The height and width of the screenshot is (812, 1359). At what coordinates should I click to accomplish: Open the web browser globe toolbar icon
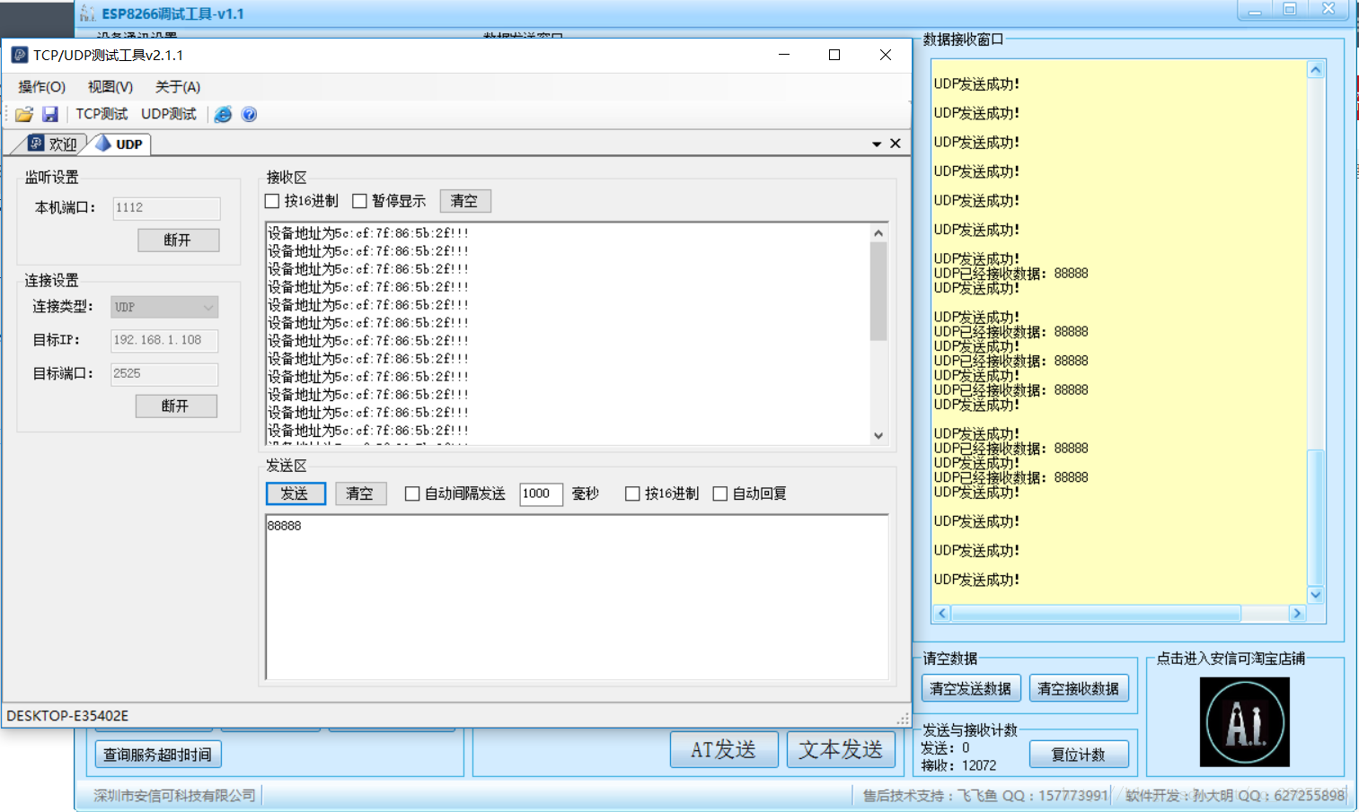[223, 114]
